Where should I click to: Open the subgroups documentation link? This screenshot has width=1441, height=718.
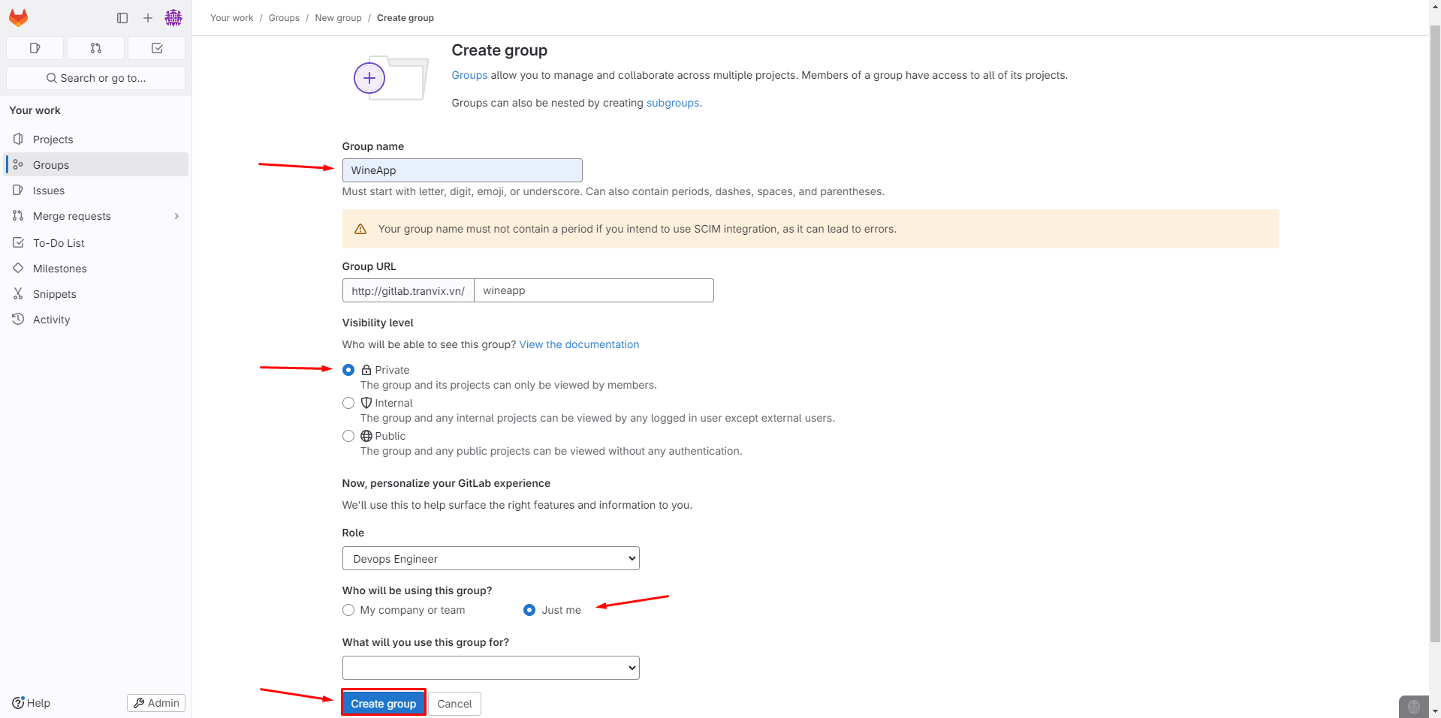click(672, 103)
